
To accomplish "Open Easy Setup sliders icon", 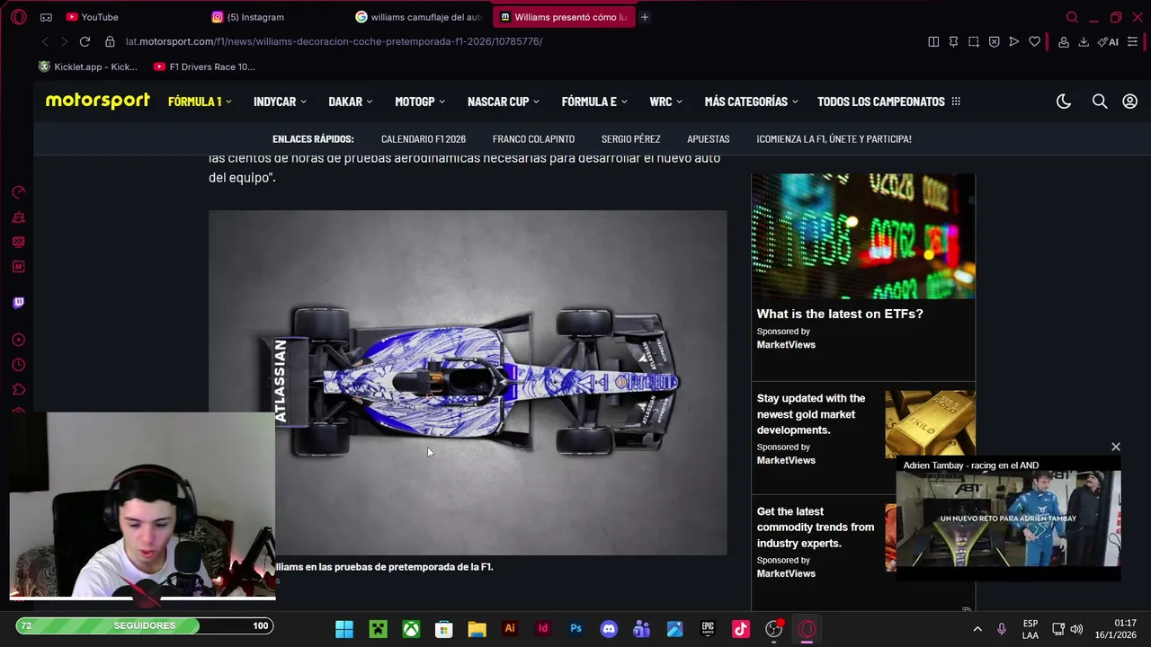I will (x=1132, y=41).
